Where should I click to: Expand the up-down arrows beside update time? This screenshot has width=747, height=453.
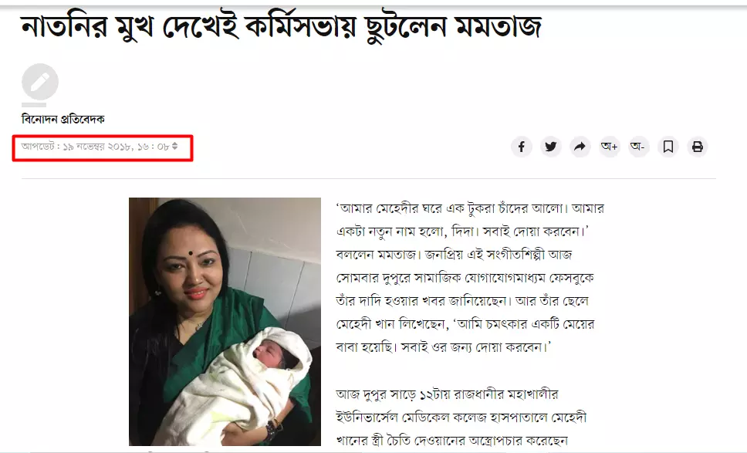175,146
